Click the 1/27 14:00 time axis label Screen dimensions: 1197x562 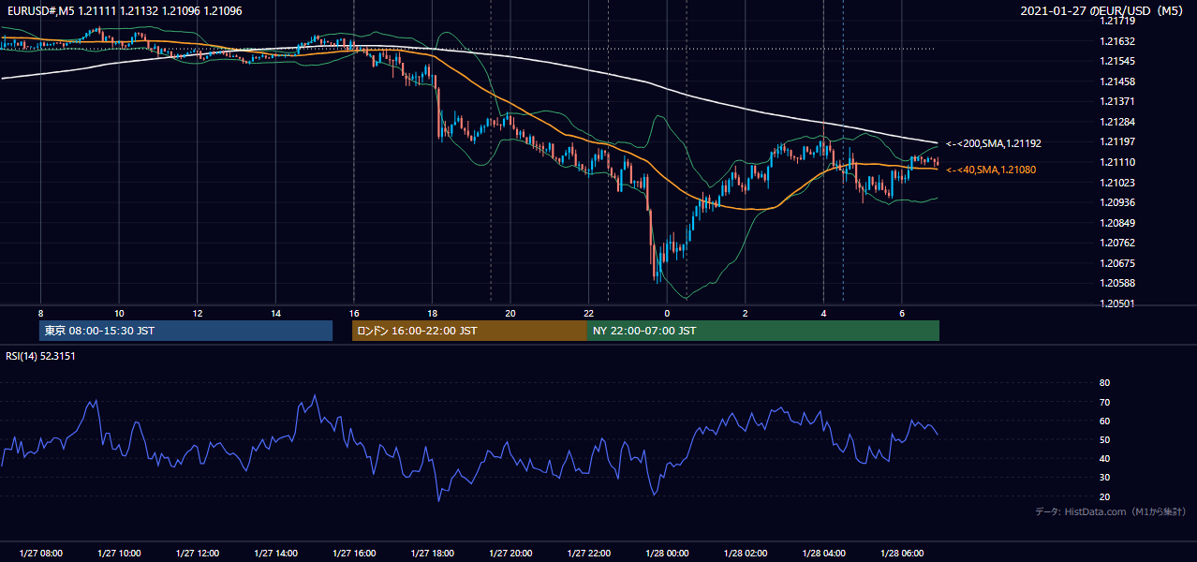(275, 553)
